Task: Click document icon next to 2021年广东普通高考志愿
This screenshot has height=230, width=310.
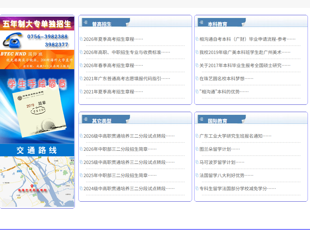Action: [x=81, y=78]
